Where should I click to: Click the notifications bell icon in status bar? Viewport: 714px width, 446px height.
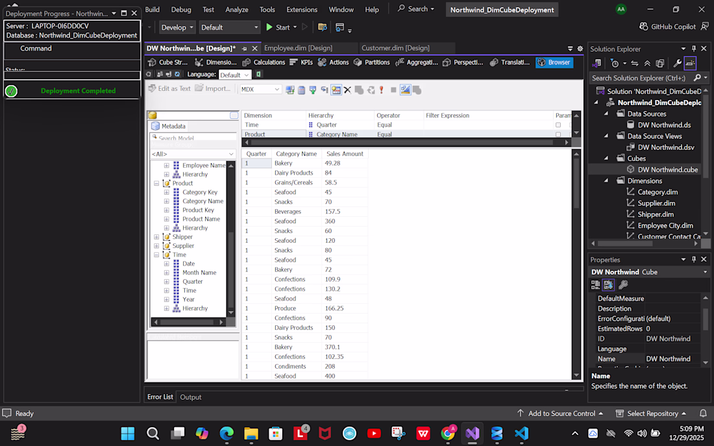703,413
